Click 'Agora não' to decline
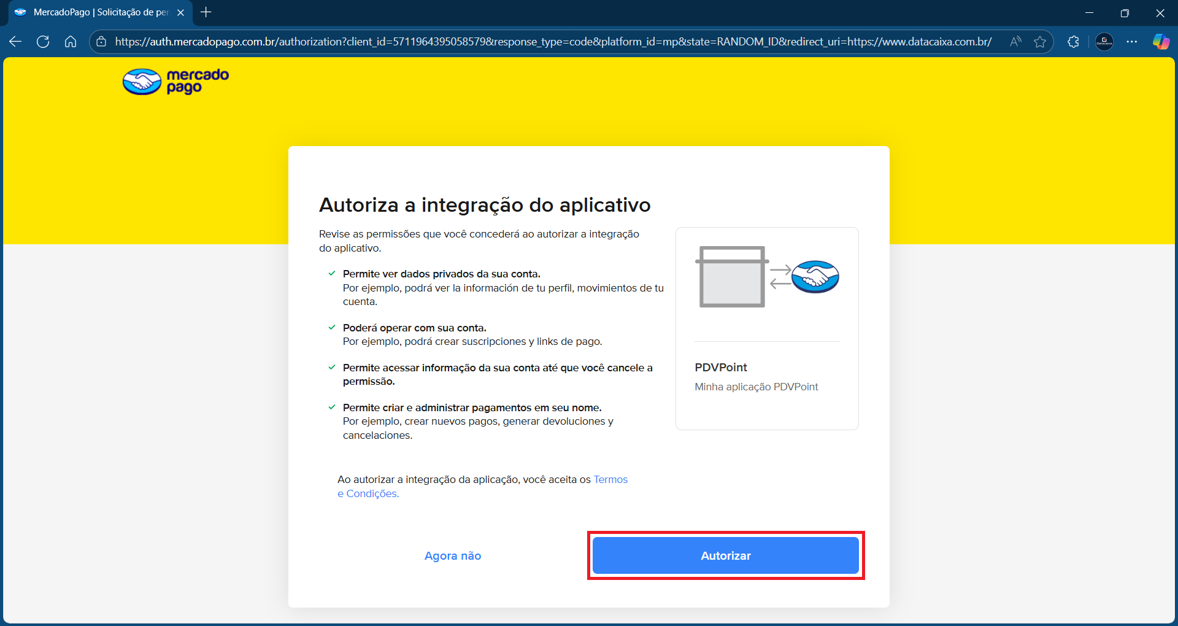This screenshot has width=1178, height=626. [452, 555]
